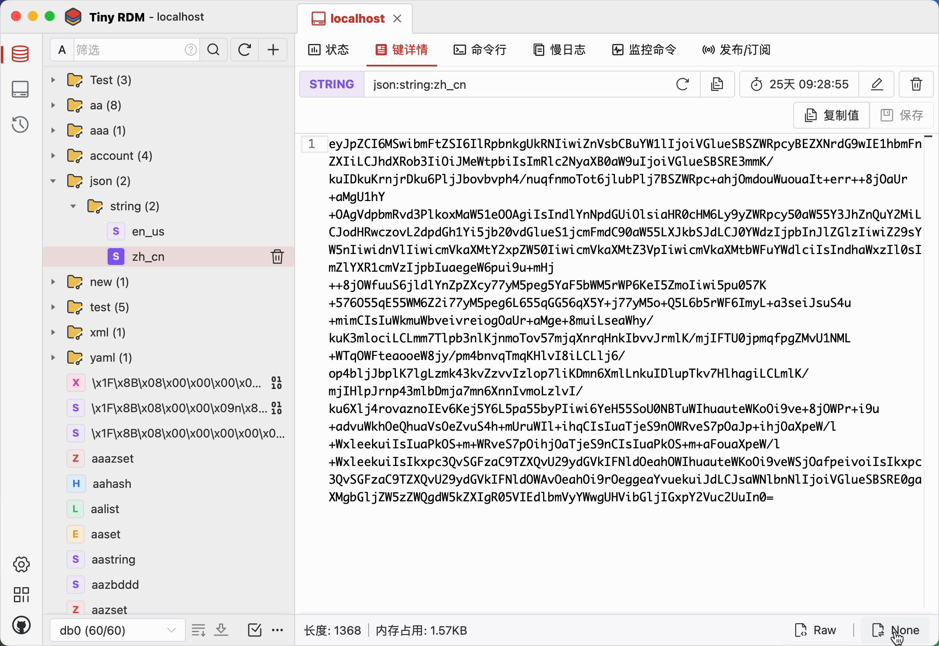Click the 筛选 filter input field

[126, 49]
